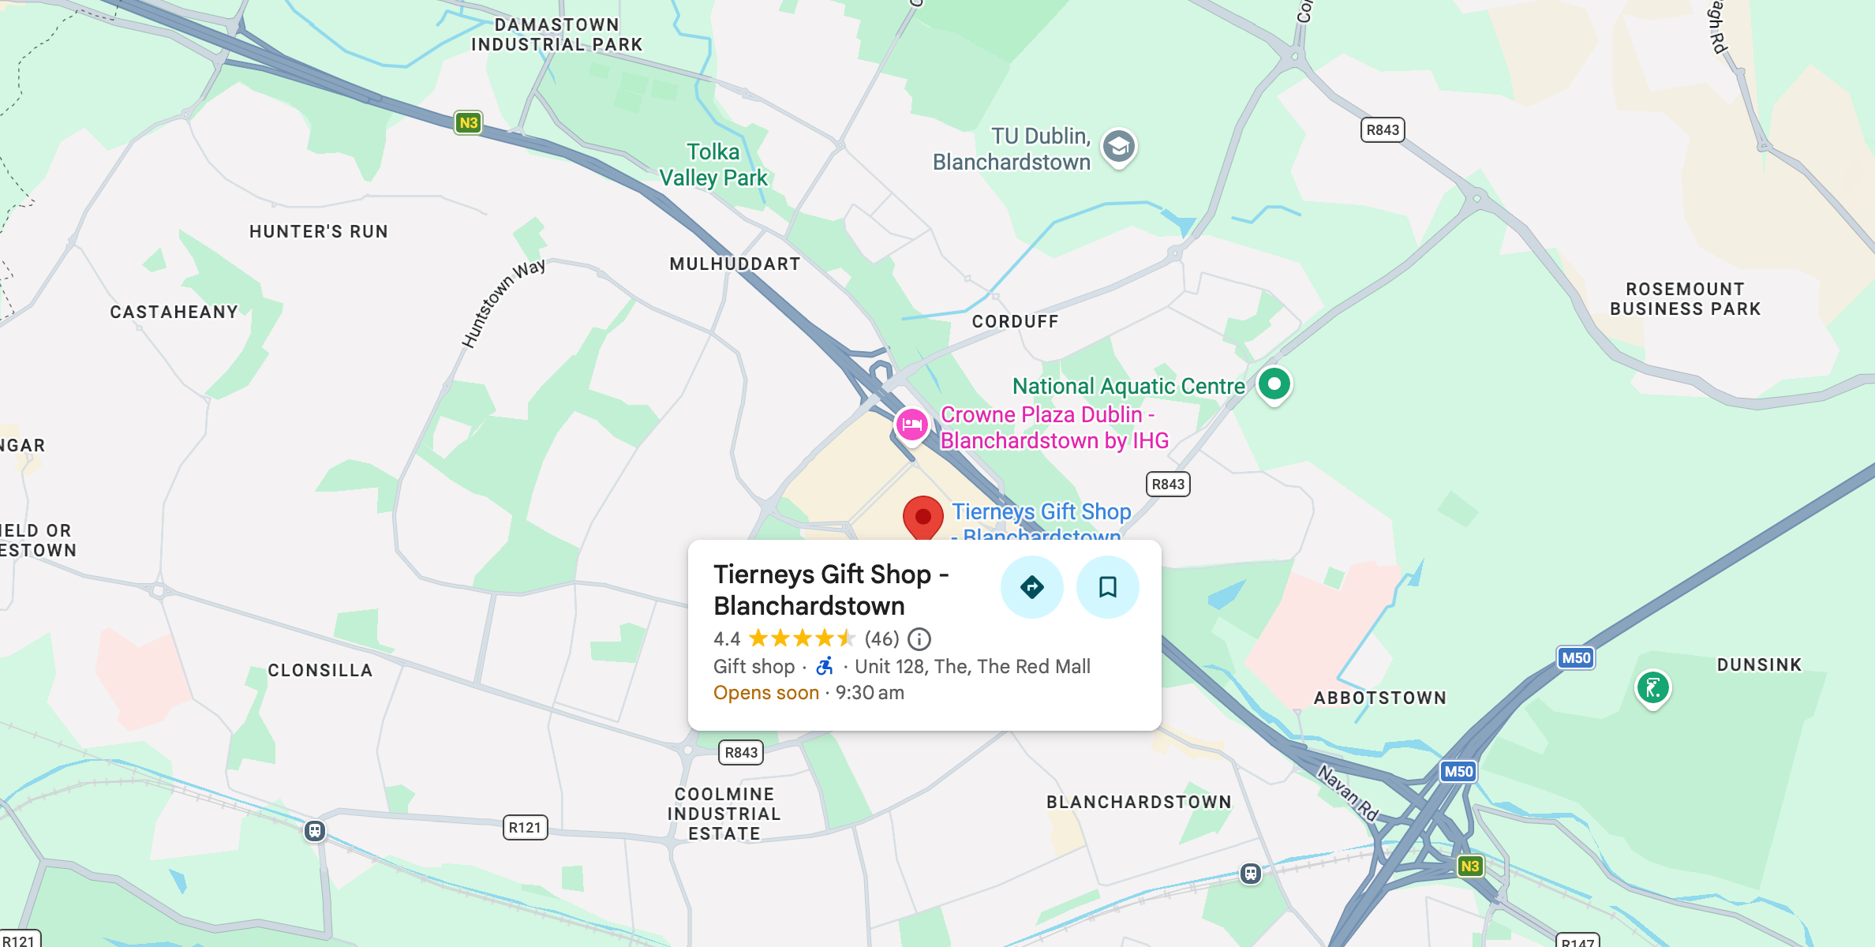
Task: Open directions for Tierneys Gift Shop
Action: click(1031, 587)
